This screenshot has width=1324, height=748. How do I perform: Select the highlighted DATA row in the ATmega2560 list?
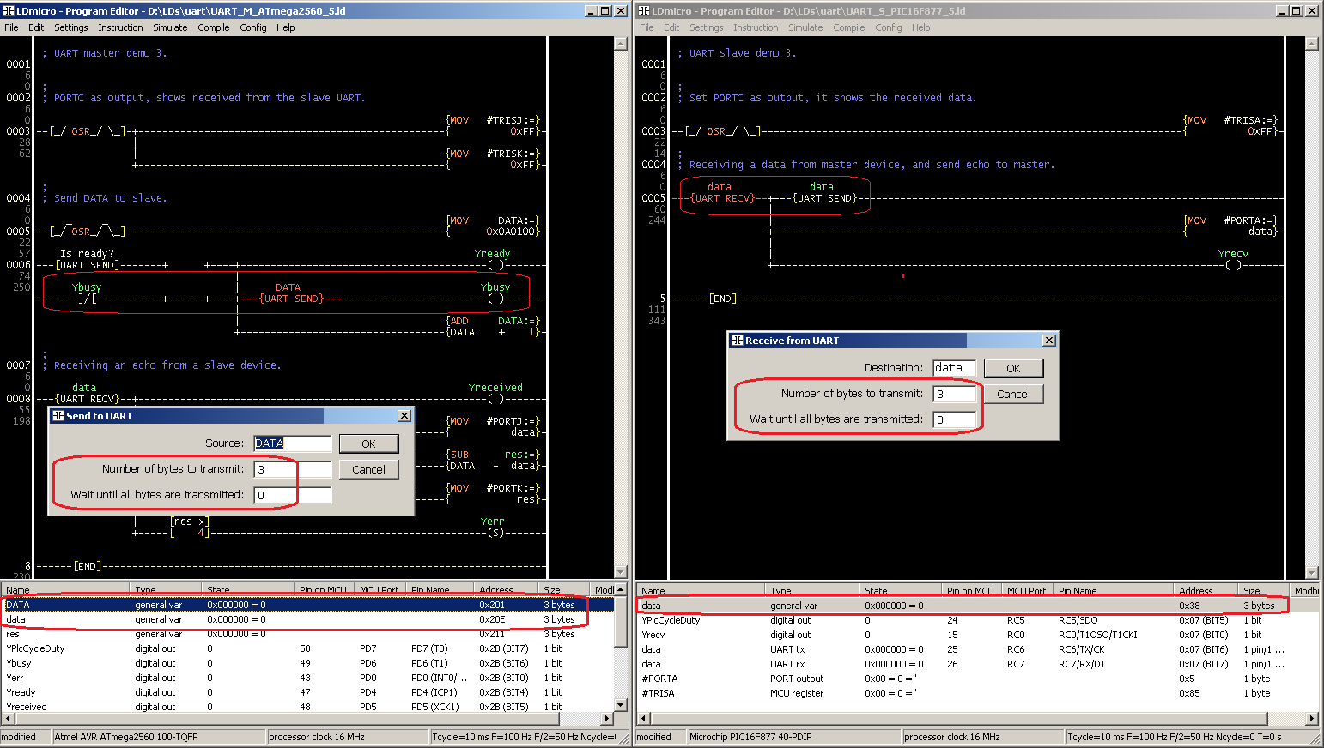coord(308,605)
